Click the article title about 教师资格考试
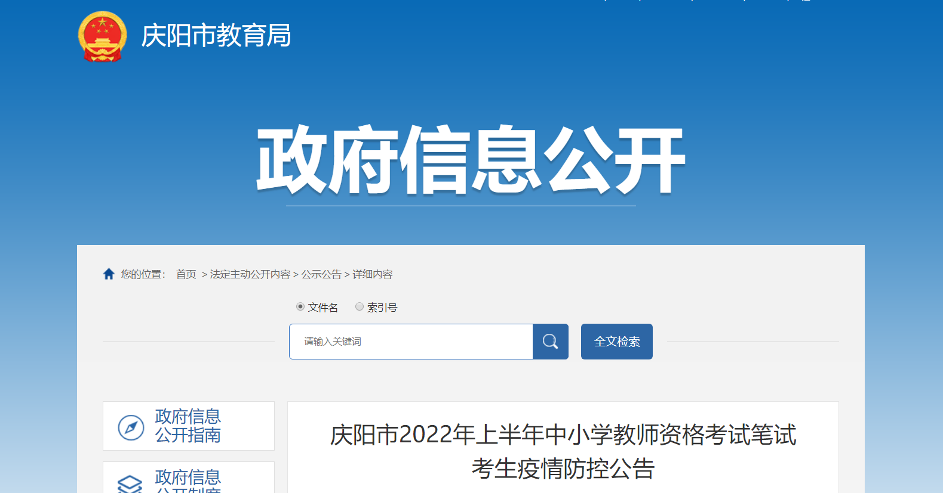This screenshot has width=943, height=493. [x=563, y=452]
